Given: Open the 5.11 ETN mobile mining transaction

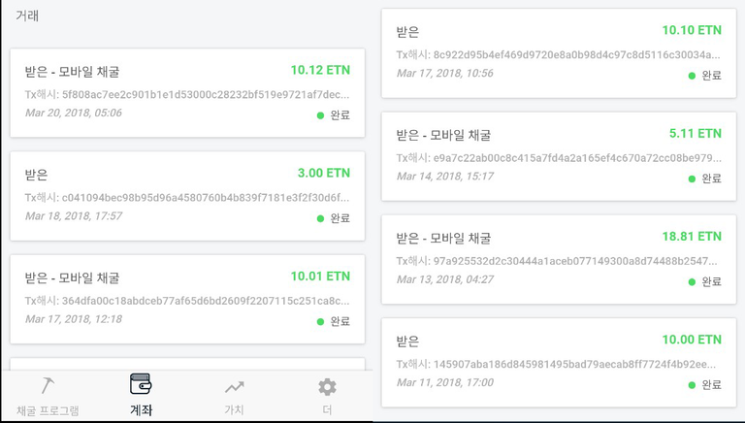Looking at the screenshot, I should pos(559,156).
